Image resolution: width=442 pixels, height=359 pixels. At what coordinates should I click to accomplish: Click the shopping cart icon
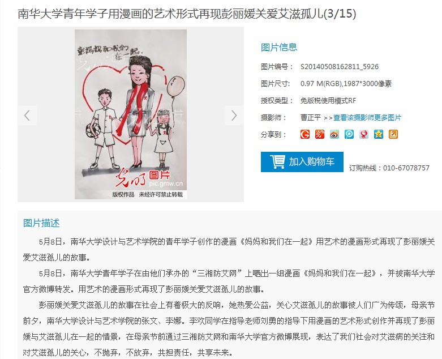pyautogui.click(x=278, y=161)
